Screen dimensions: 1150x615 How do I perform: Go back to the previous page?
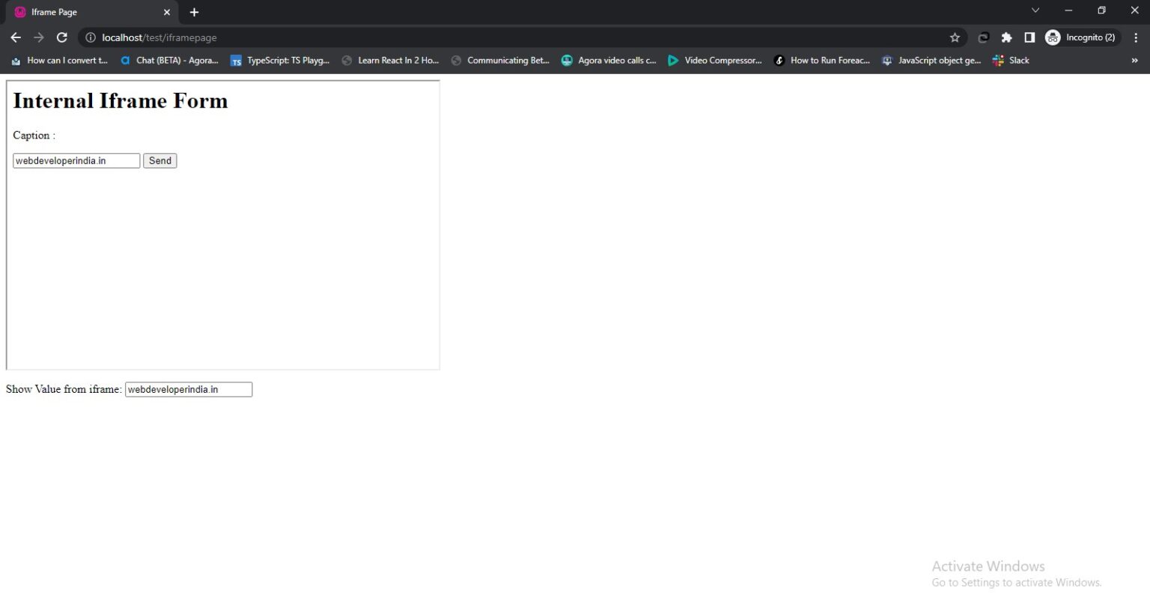point(16,37)
